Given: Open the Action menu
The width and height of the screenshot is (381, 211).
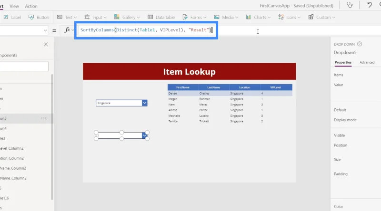Looking at the screenshot, I should [31, 6].
